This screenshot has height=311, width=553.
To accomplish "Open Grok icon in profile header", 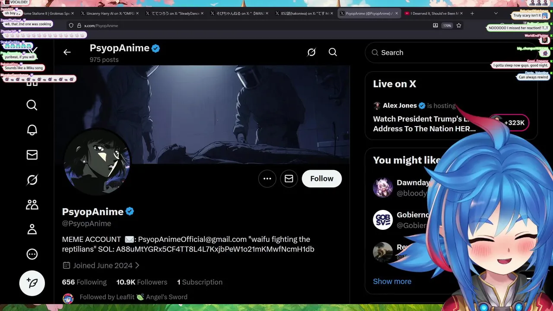I will point(311,52).
